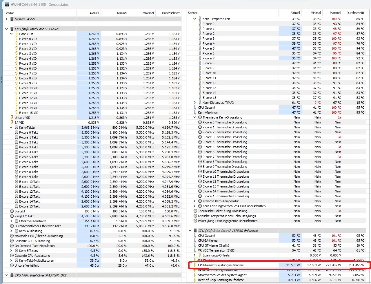Screen dimensions: 371x284
Task: Click lightning icon of CPU-Gesamt-Leistungsaufnahme
Action: click(195, 265)
